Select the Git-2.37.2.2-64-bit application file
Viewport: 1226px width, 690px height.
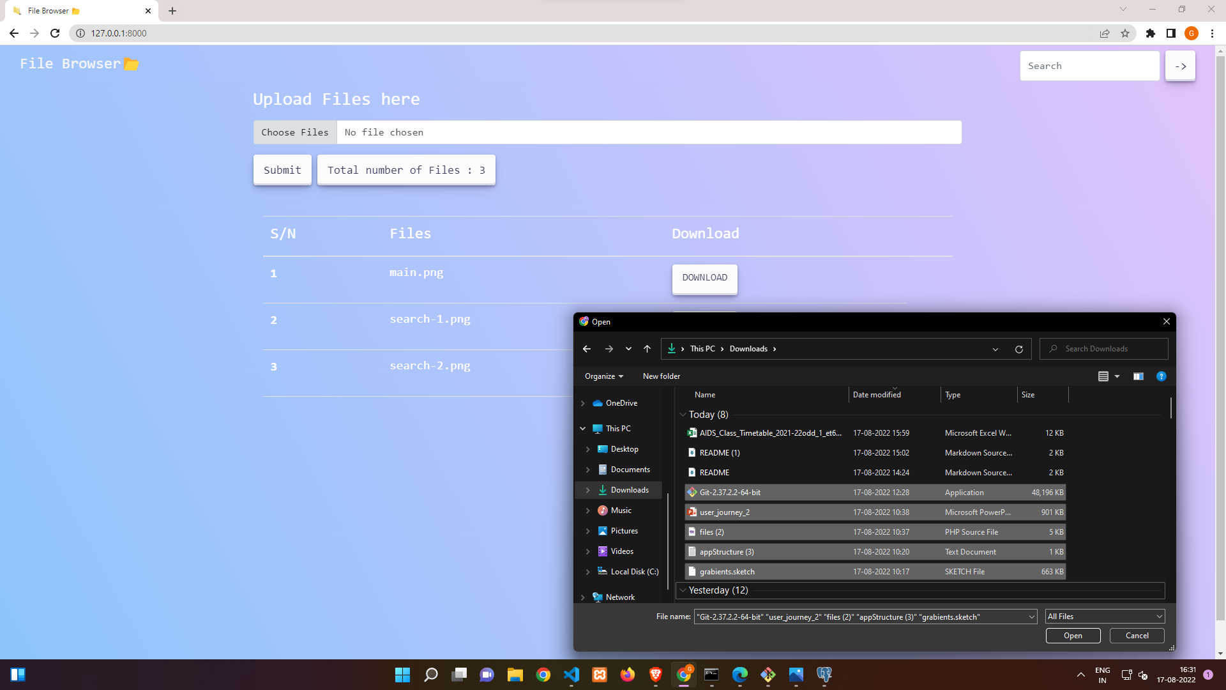729,492
